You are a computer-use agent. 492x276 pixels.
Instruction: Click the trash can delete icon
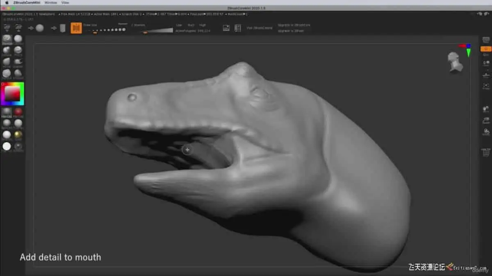(x=486, y=153)
